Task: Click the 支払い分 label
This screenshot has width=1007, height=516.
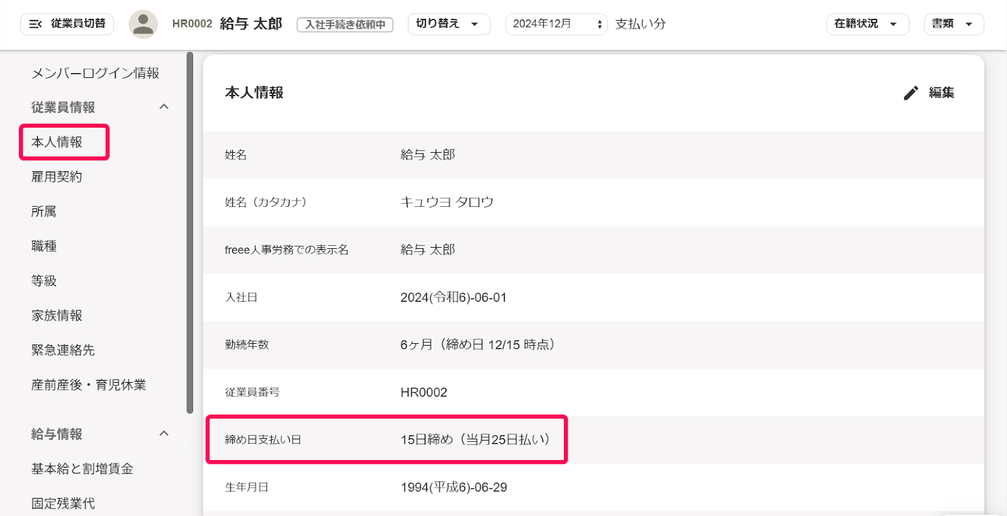Action: pyautogui.click(x=640, y=24)
